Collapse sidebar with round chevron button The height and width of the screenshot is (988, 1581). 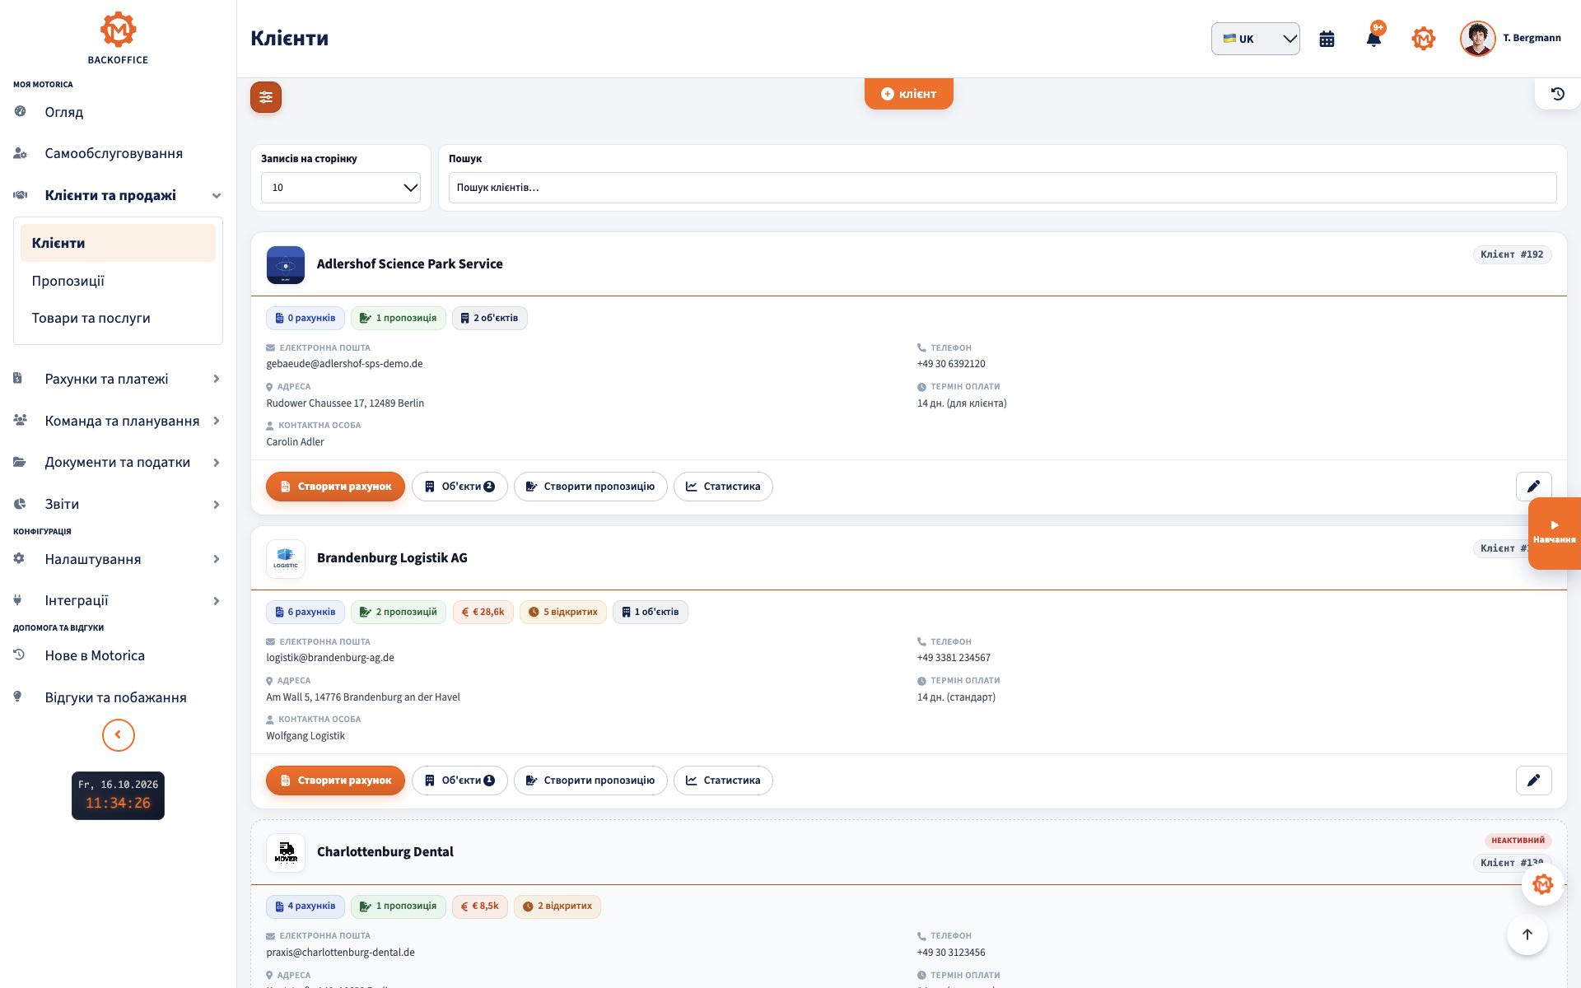118,735
